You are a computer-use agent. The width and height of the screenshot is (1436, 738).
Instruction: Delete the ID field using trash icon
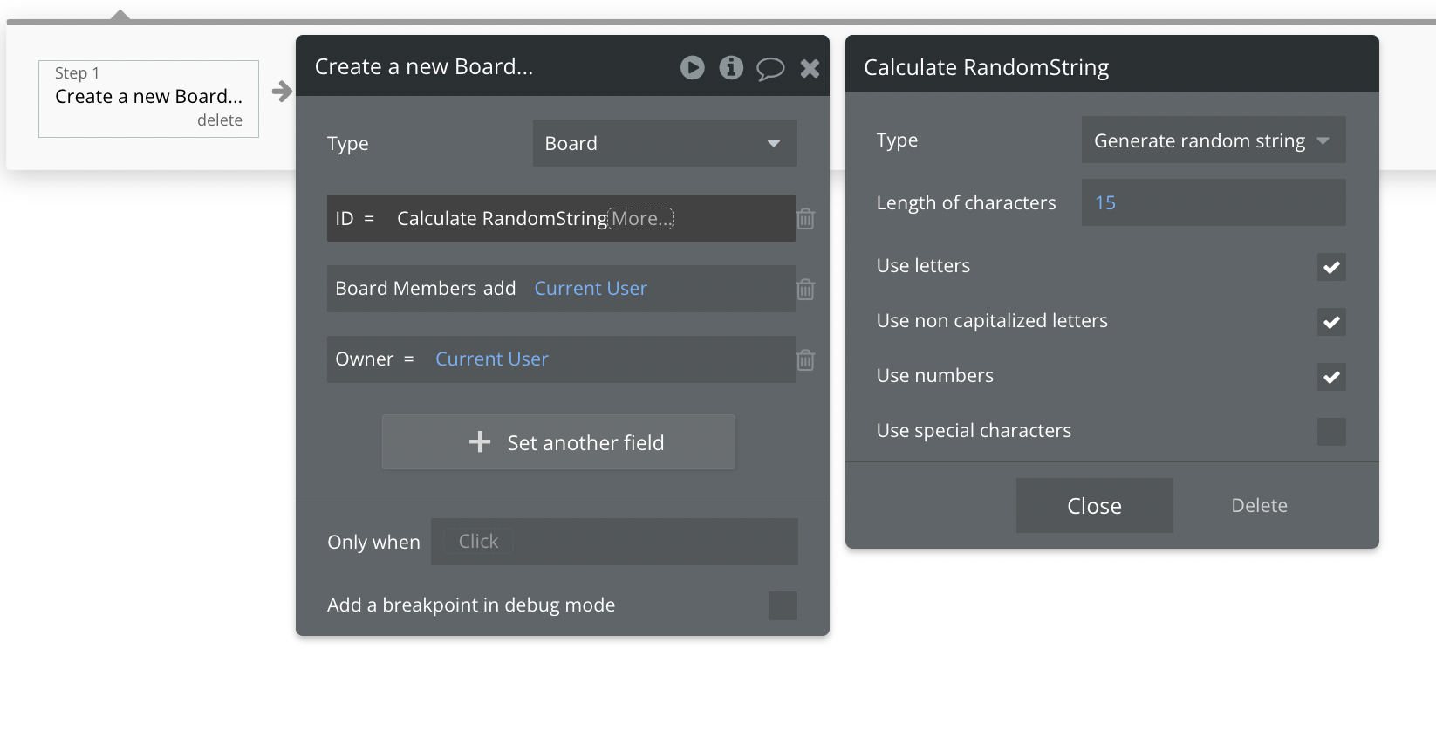tap(805, 219)
